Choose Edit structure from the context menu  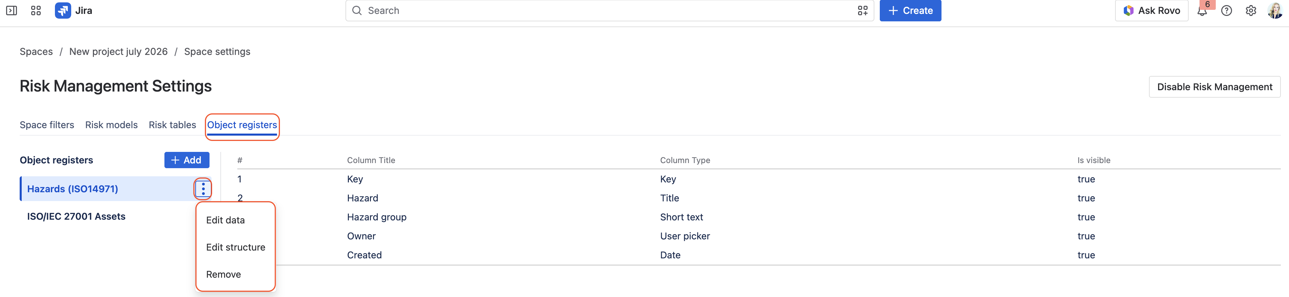236,247
